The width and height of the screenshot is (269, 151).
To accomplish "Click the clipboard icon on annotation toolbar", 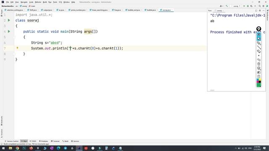I will 259,76.
